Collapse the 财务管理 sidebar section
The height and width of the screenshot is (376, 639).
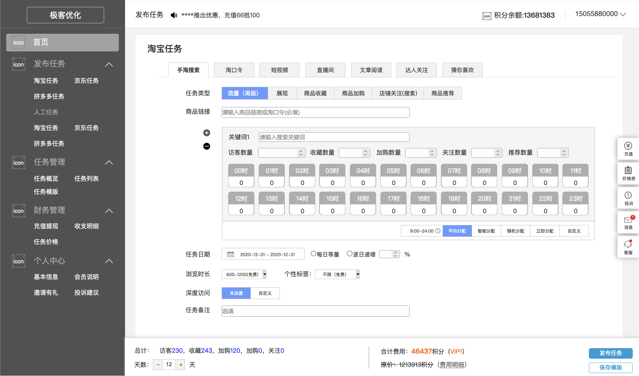tap(109, 211)
